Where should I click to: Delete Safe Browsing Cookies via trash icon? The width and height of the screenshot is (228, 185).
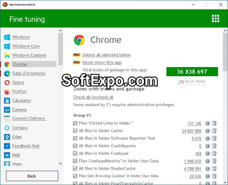[x=214, y=176]
